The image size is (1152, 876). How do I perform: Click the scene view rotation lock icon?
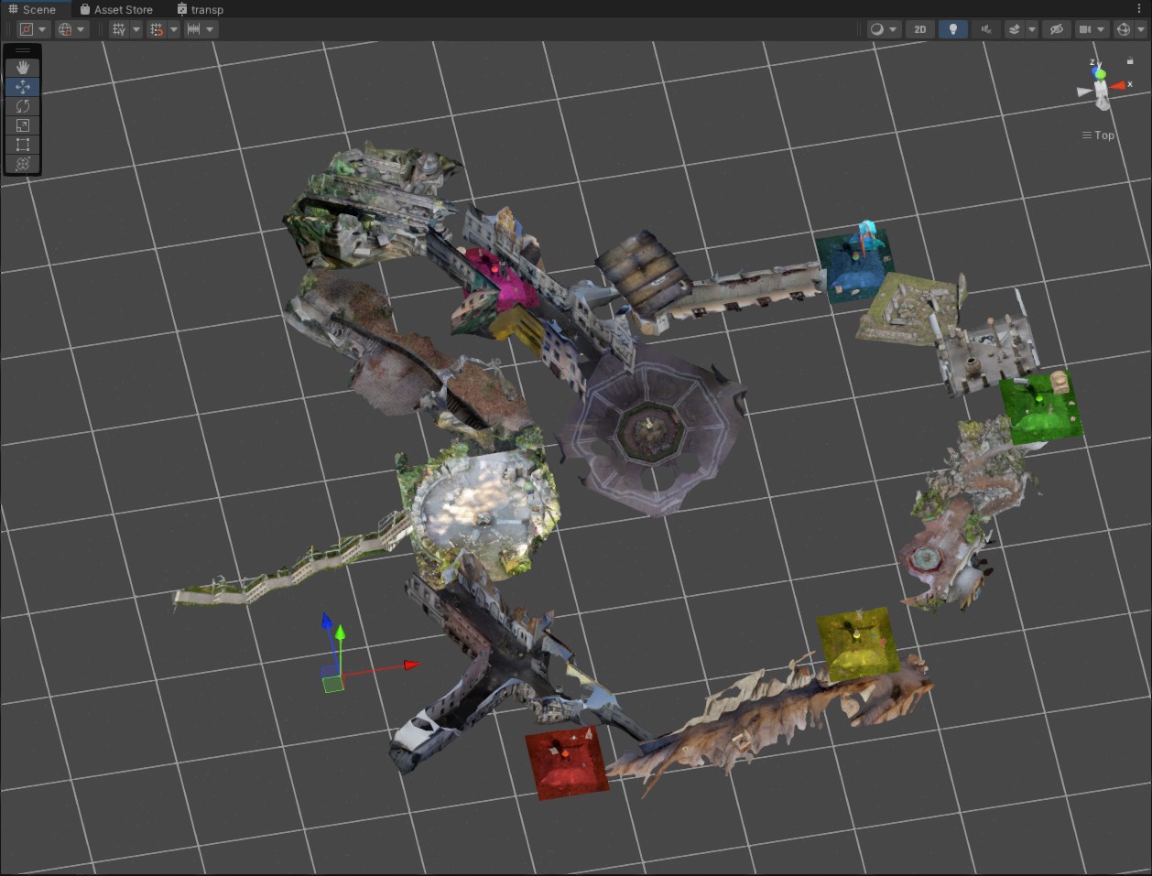pyautogui.click(x=1130, y=61)
